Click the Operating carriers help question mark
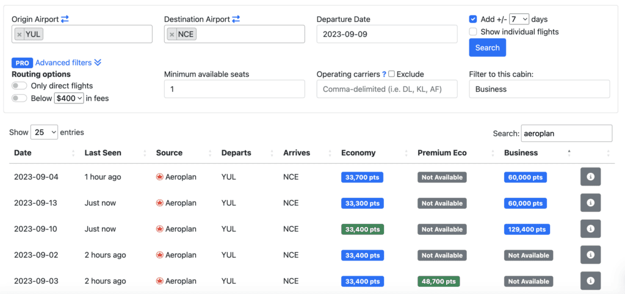 pos(384,74)
